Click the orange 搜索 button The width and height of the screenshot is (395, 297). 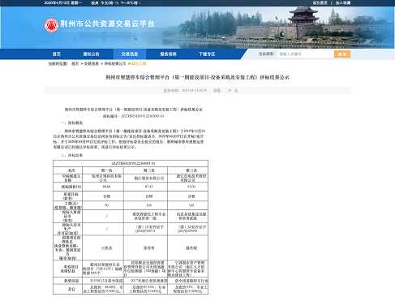pyautogui.click(x=342, y=54)
